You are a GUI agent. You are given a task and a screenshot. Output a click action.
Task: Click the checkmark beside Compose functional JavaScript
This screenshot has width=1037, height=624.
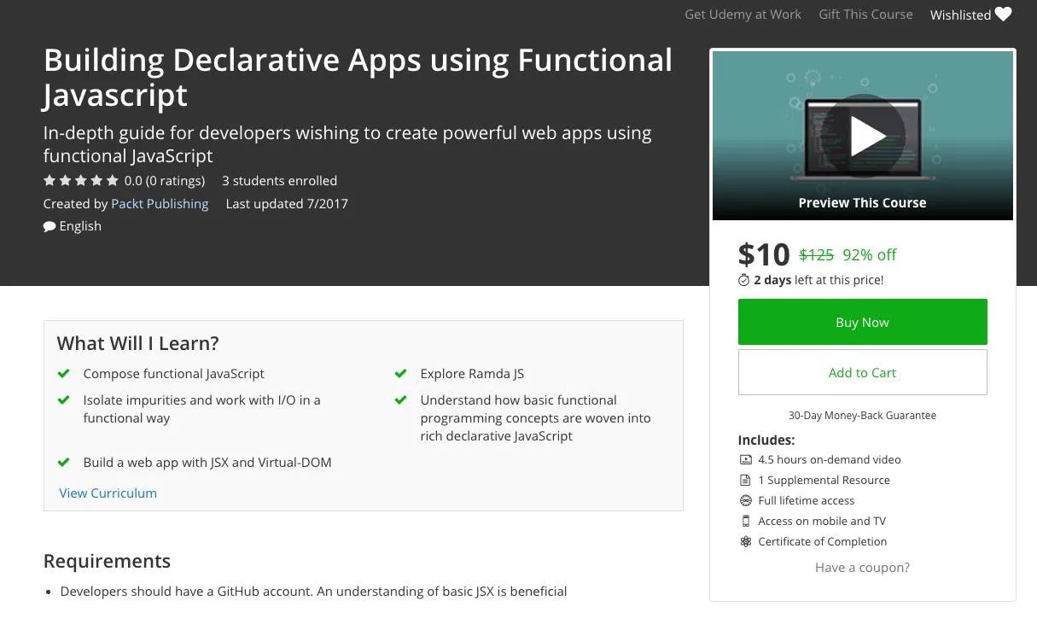[x=63, y=374]
